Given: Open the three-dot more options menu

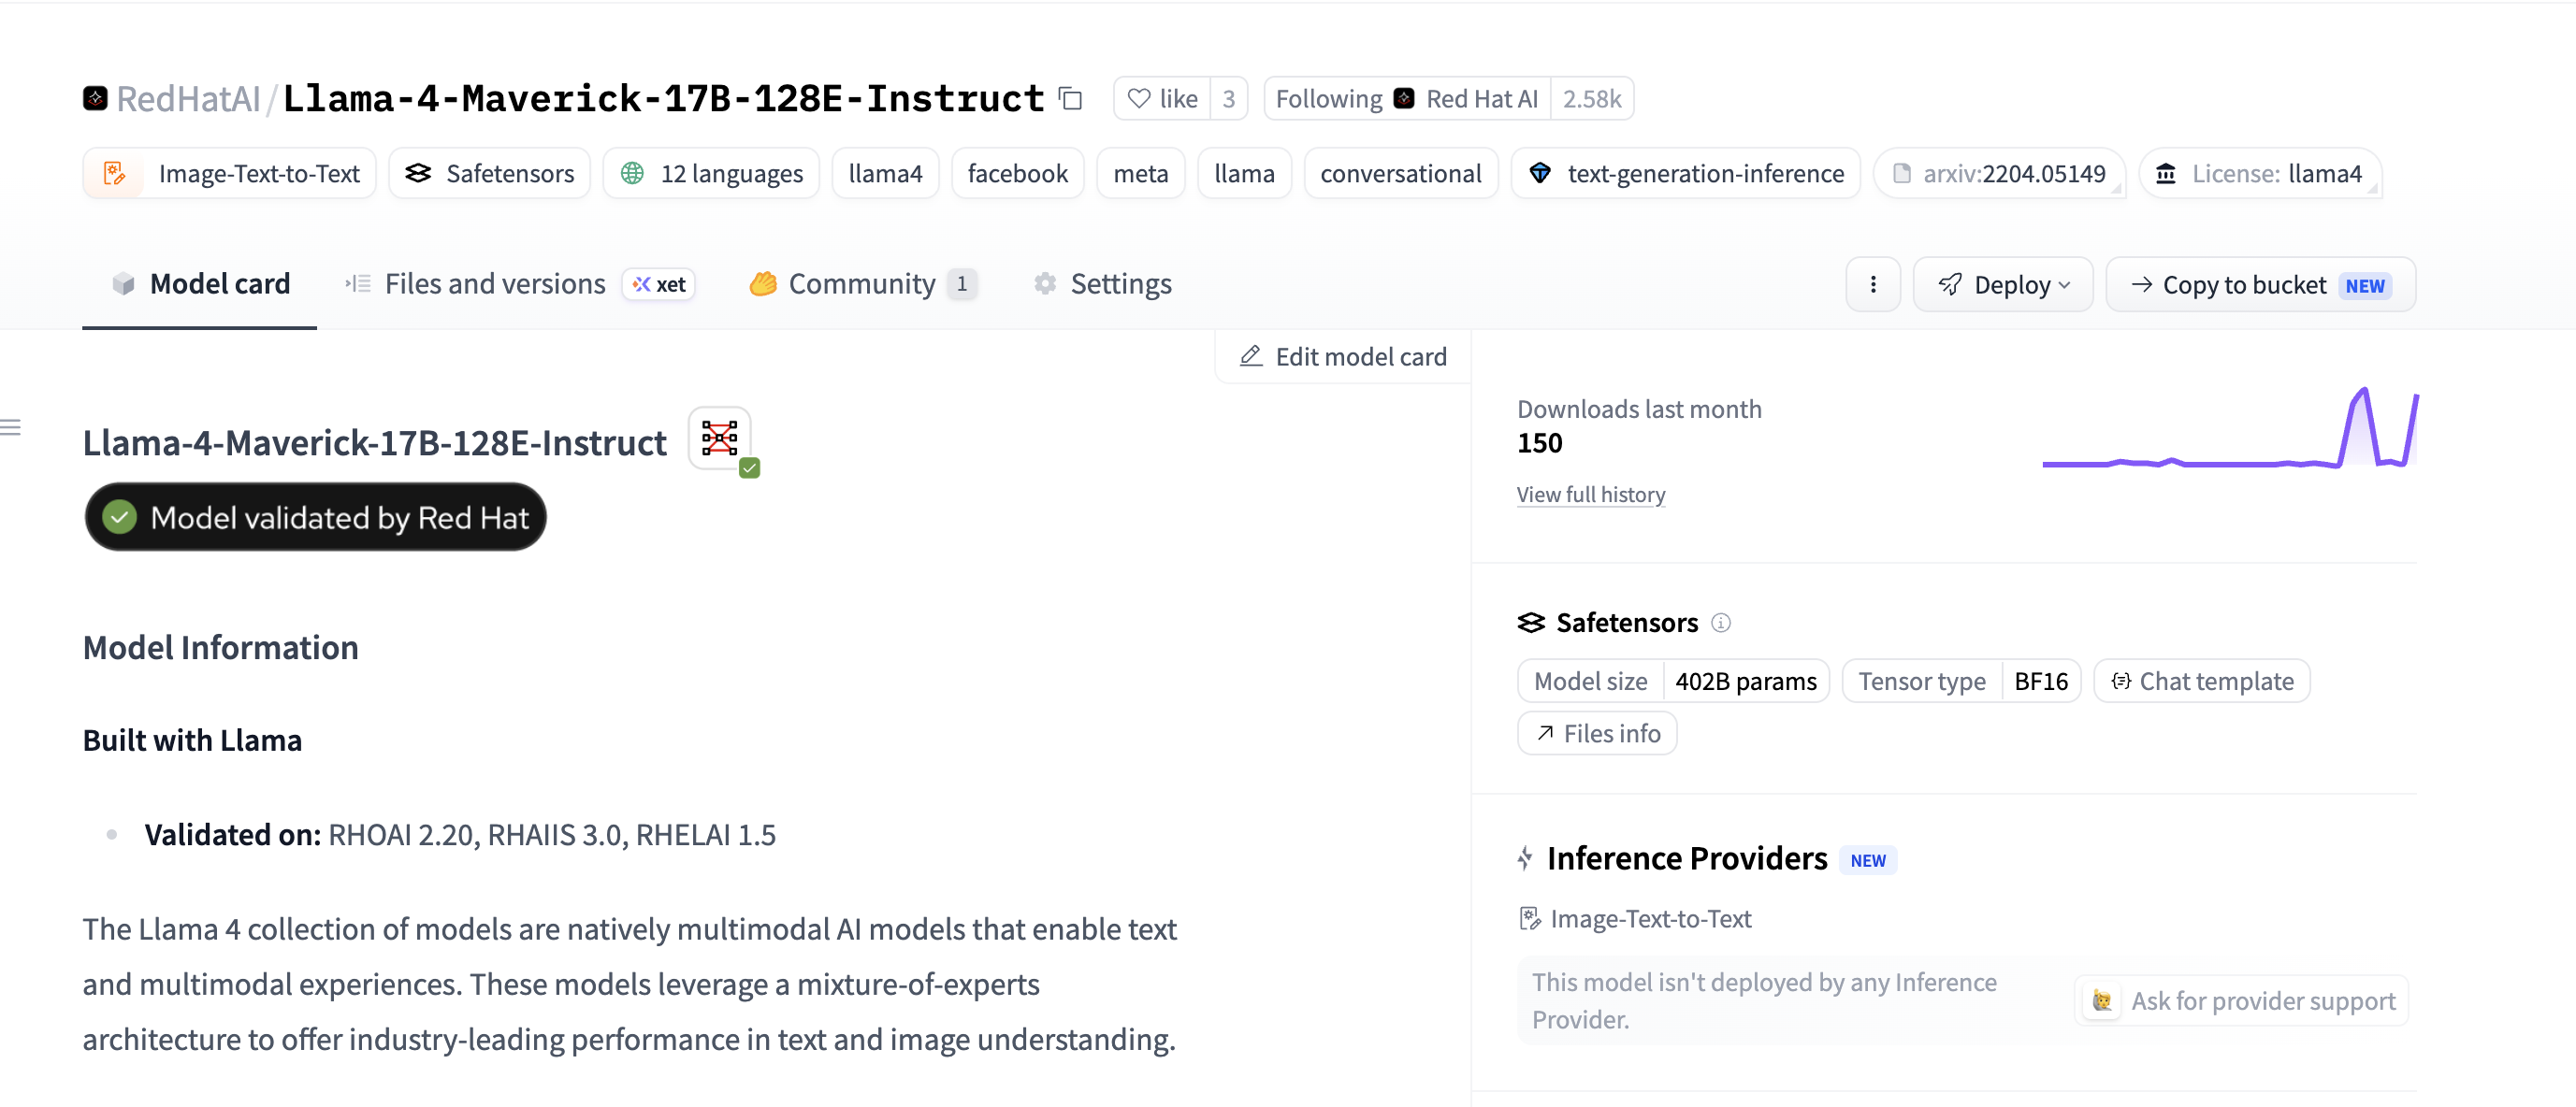Looking at the screenshot, I should (x=1872, y=284).
